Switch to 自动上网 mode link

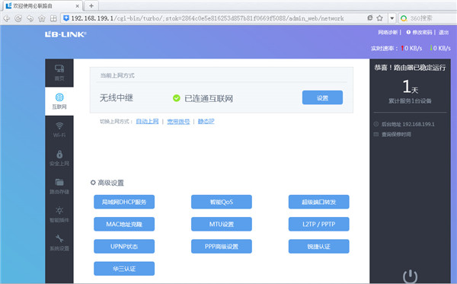pyautogui.click(x=147, y=121)
